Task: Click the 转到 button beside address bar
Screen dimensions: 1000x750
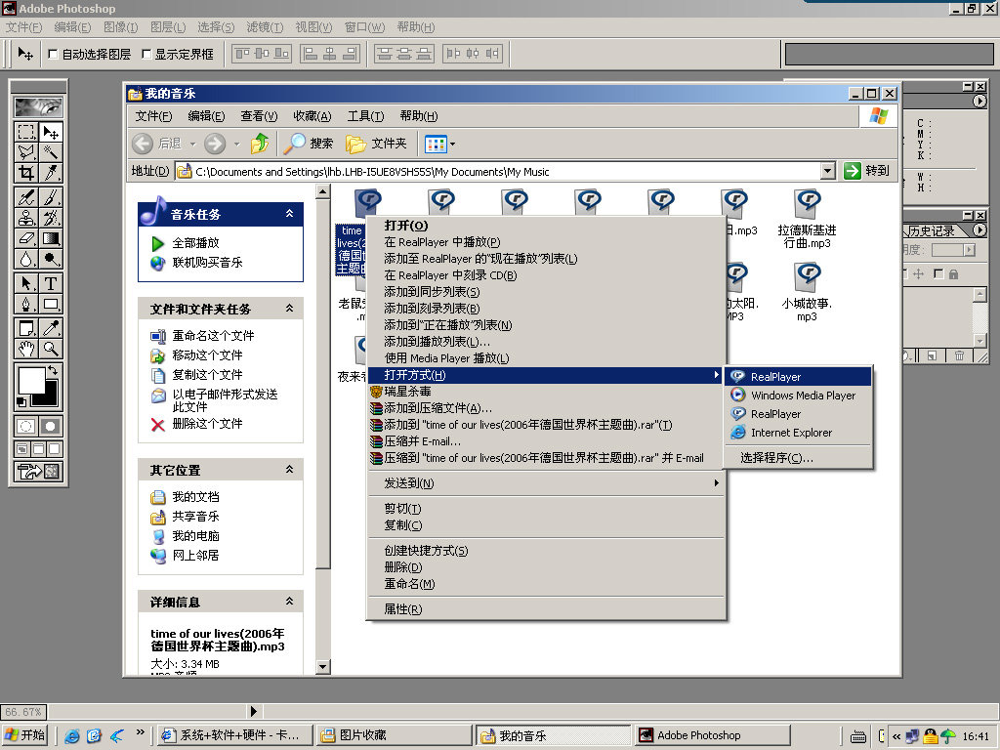Action: (x=866, y=171)
